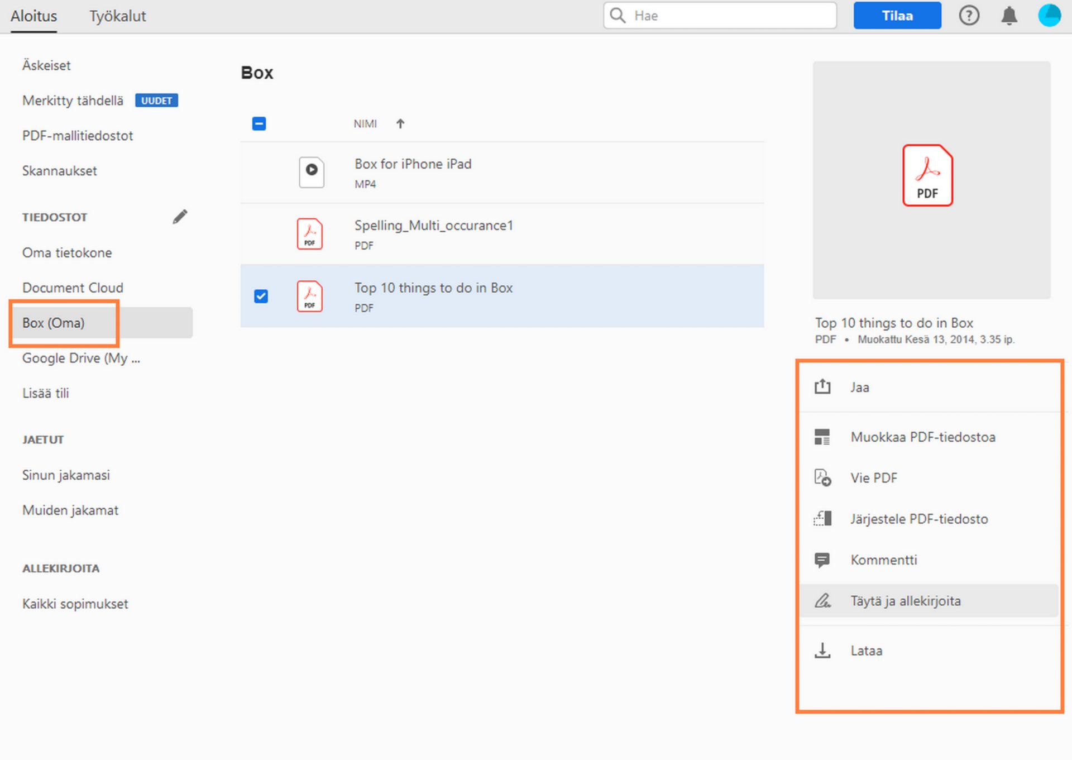Open Google Drive in the sidebar
Image resolution: width=1072 pixels, height=760 pixels.
[81, 358]
